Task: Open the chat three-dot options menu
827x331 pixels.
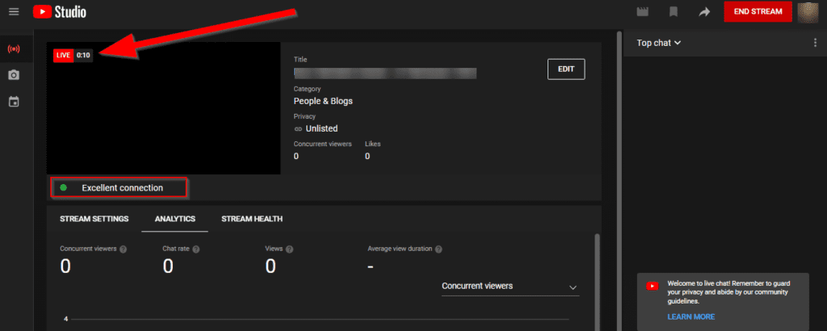Action: point(816,44)
